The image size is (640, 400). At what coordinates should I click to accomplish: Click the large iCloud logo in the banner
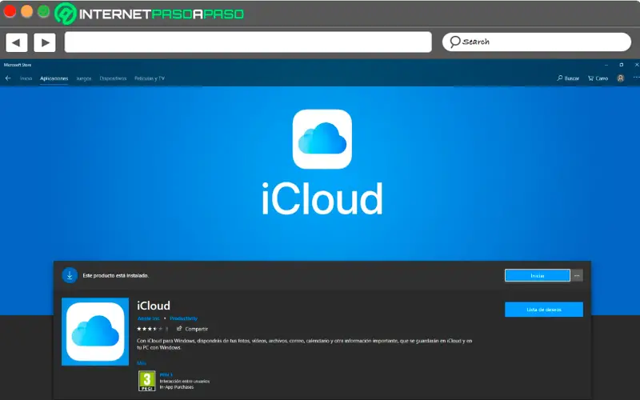pyautogui.click(x=322, y=138)
